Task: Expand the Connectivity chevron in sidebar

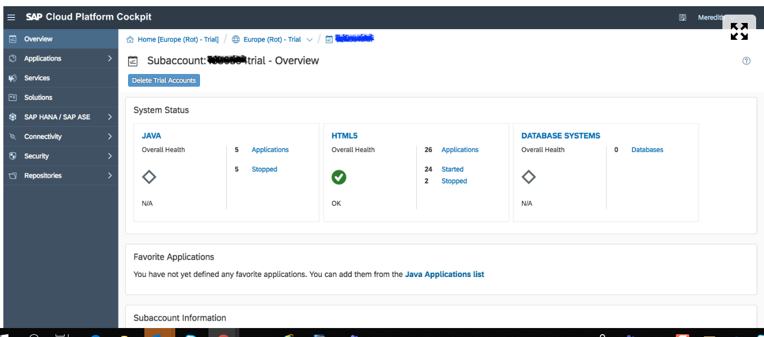Action: [110, 137]
